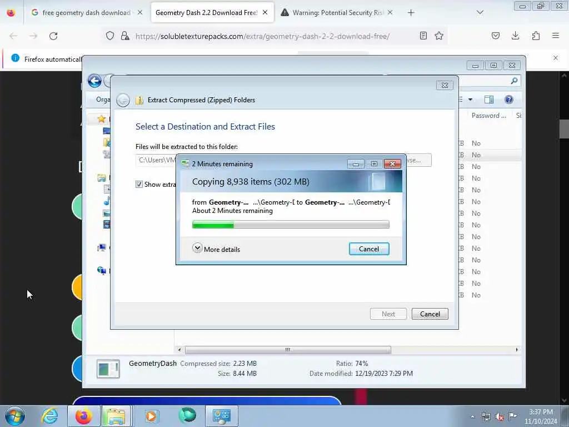
Task: Switch to free geometry dash download tab
Action: pos(86,13)
